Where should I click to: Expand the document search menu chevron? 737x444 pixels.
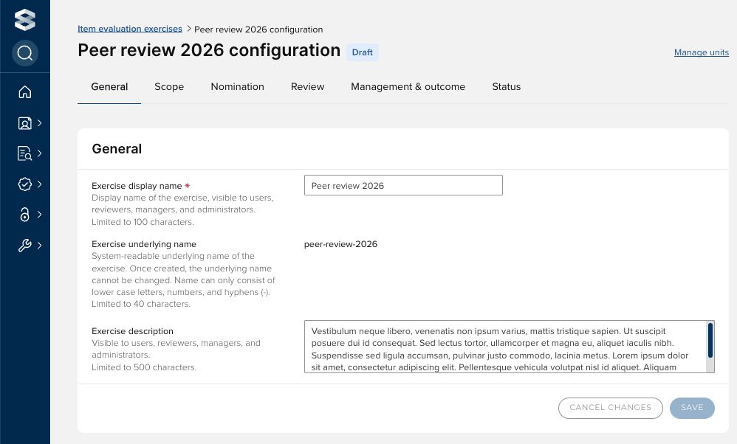pyautogui.click(x=39, y=153)
